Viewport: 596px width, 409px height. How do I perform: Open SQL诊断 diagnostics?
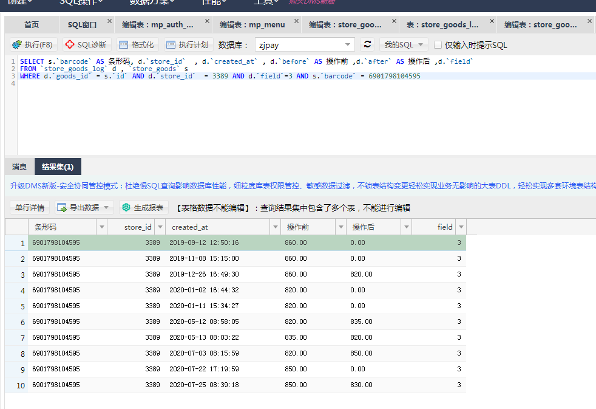coord(87,45)
